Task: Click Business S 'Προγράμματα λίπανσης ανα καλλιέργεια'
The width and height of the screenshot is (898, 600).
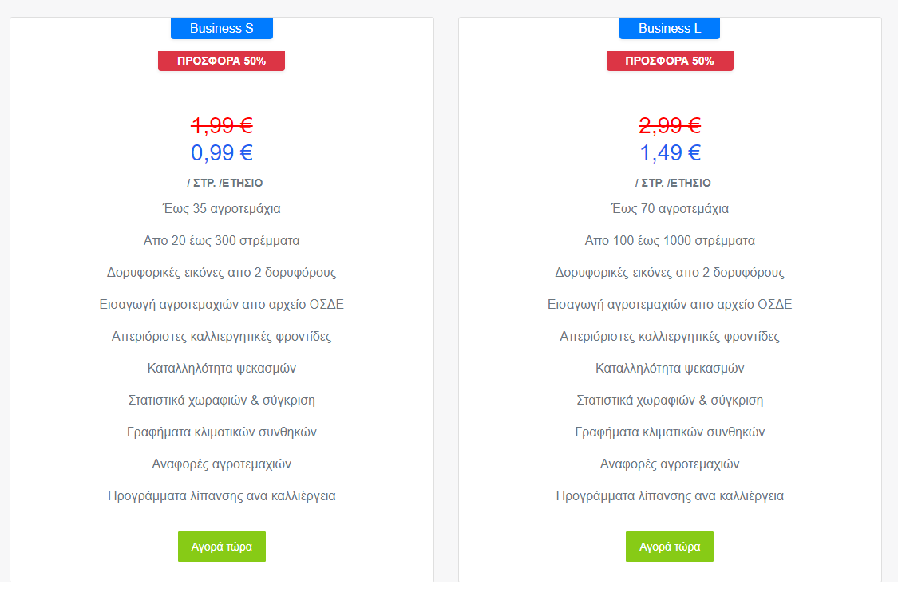Action: (x=222, y=496)
